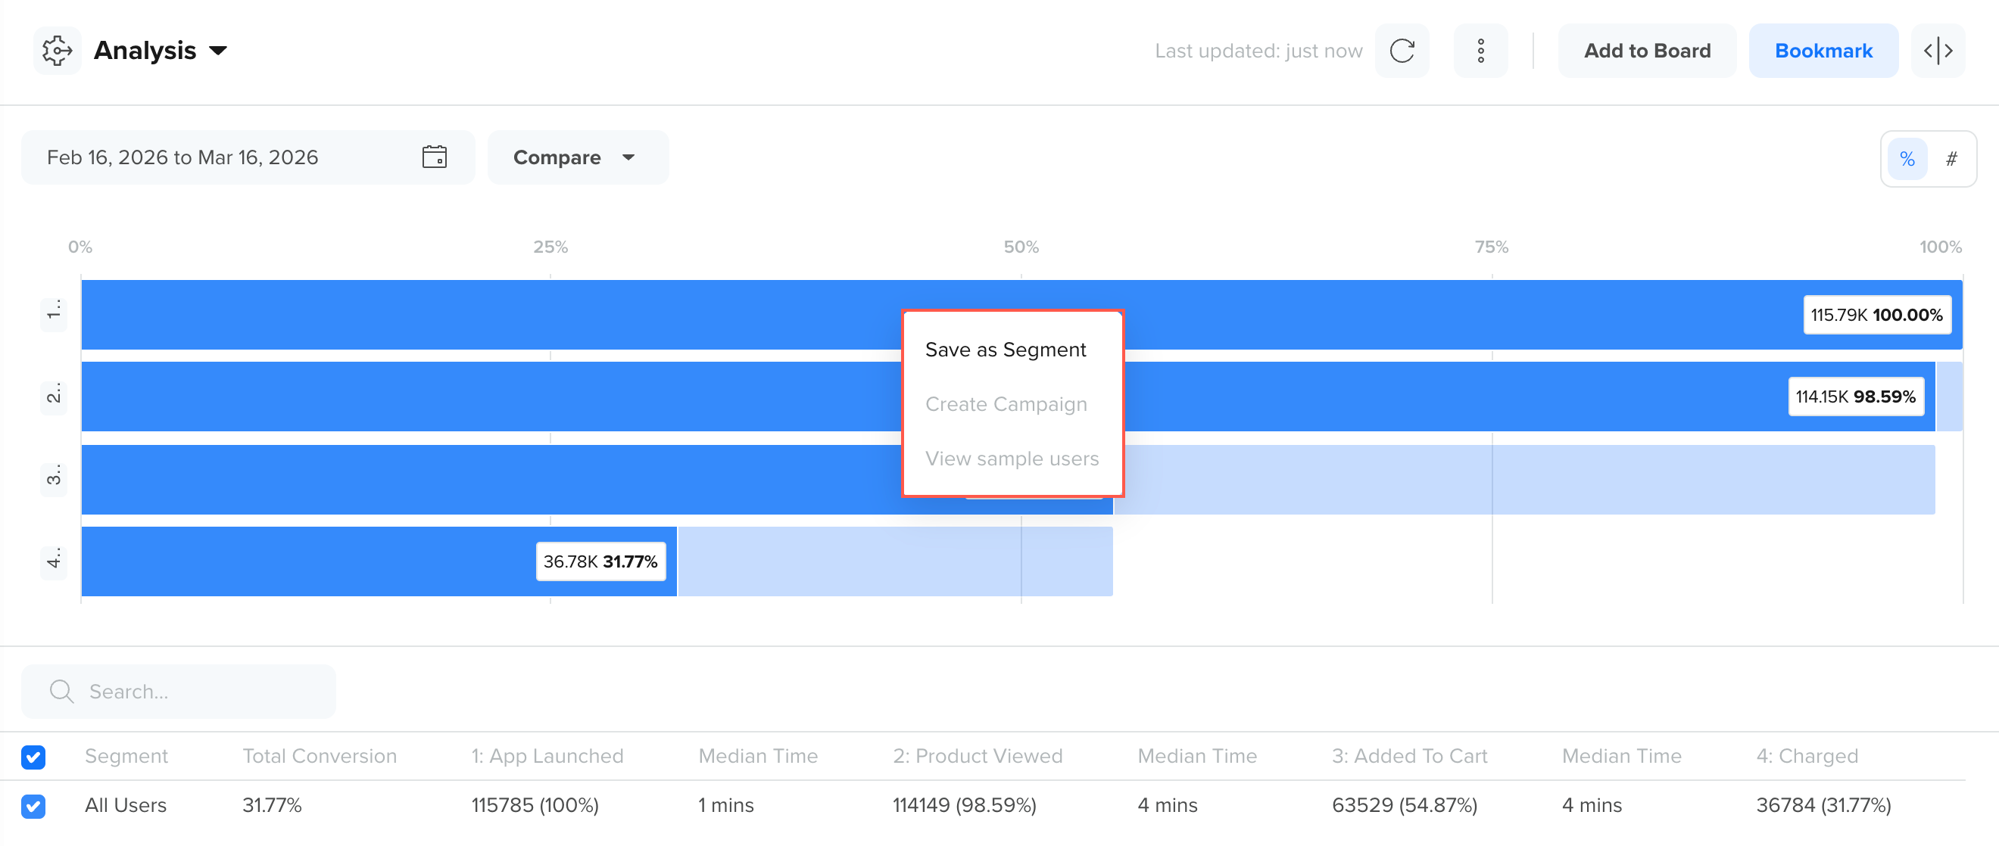The image size is (1999, 846).
Task: Expand the Analysis dropdown
Action: pos(218,51)
